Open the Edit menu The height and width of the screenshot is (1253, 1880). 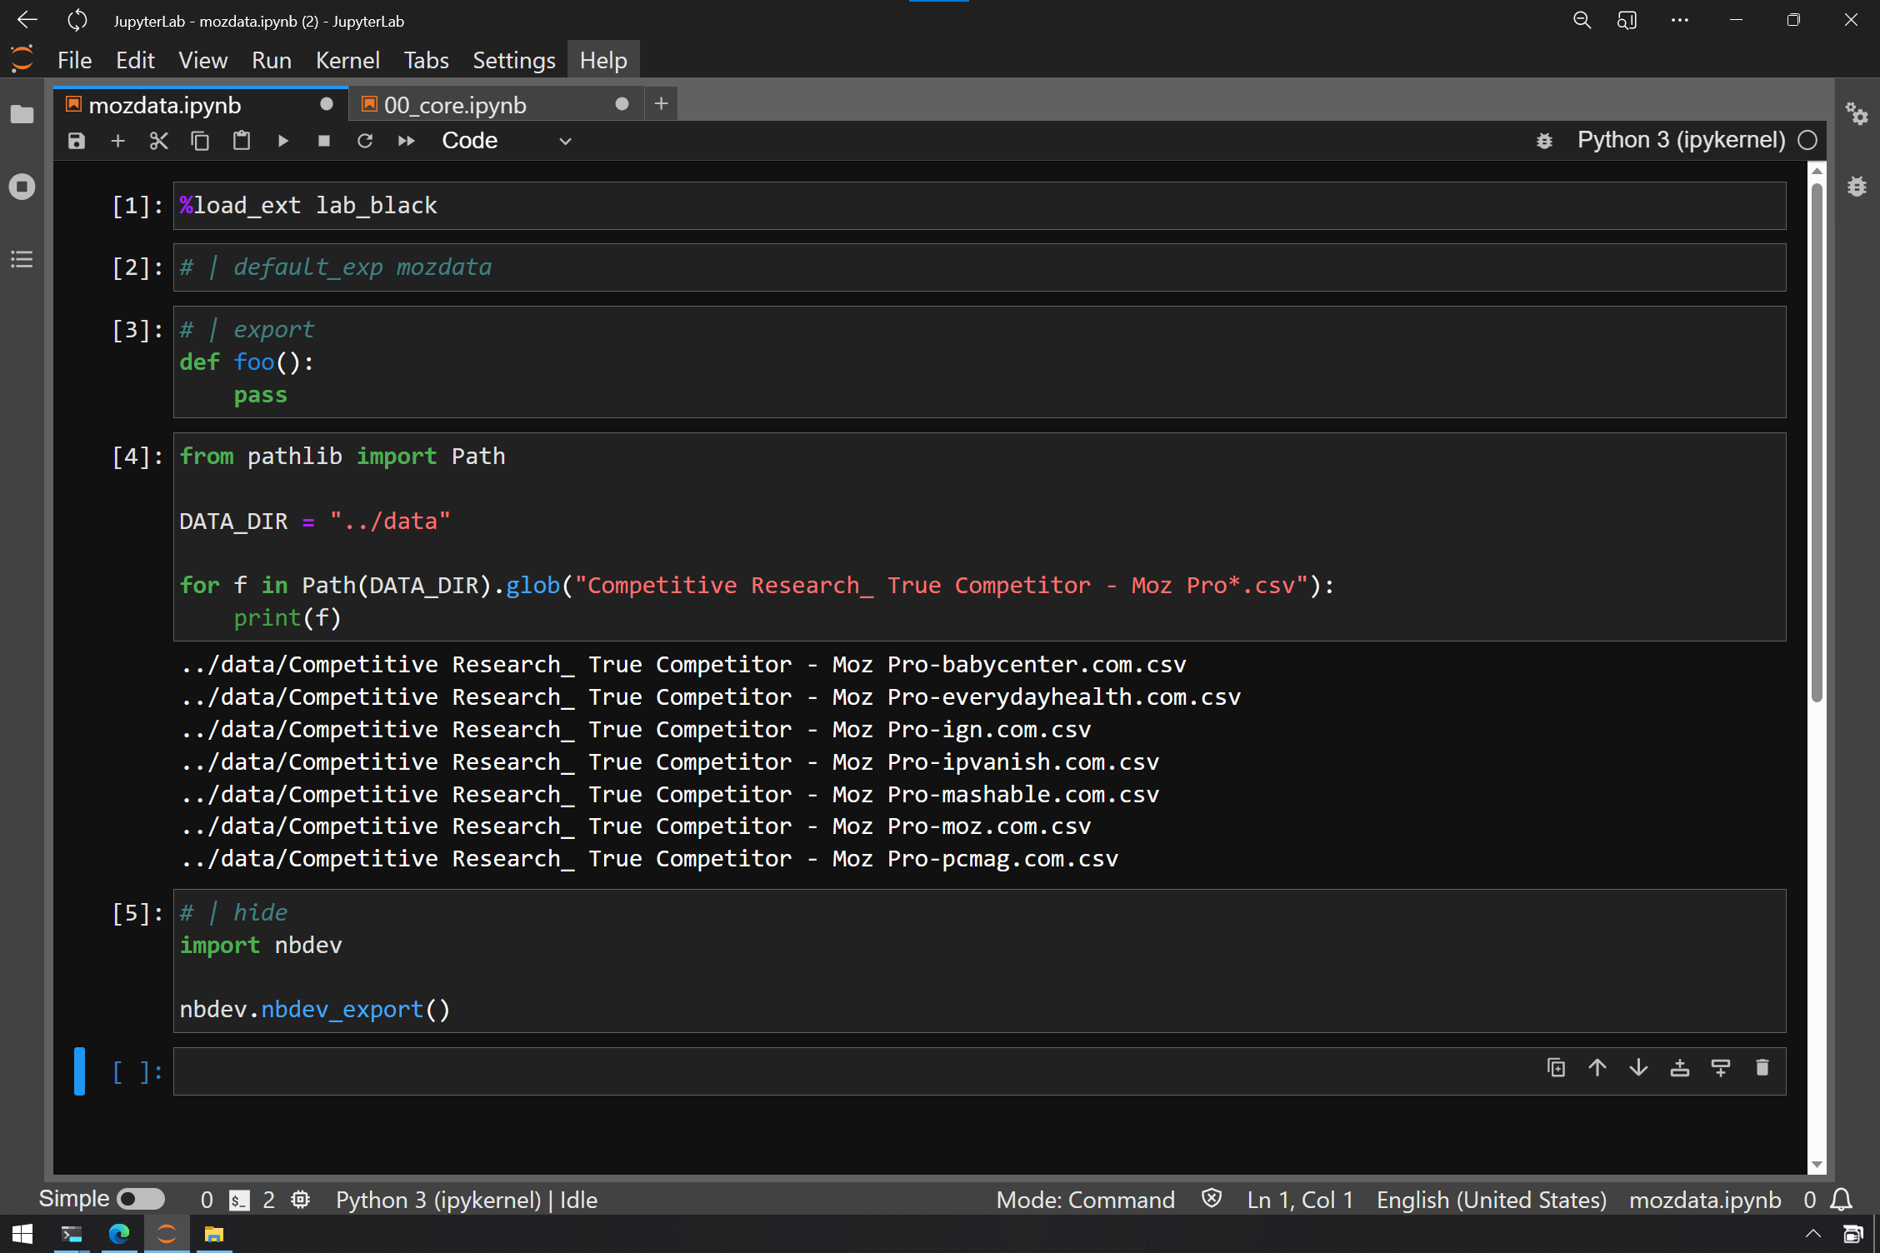135,60
